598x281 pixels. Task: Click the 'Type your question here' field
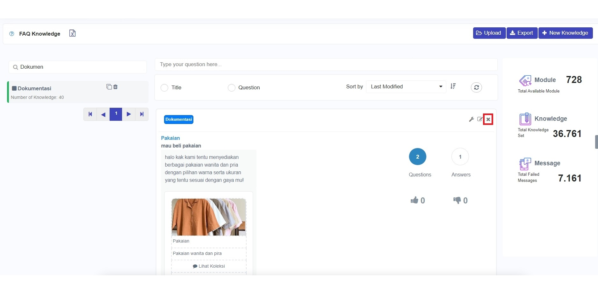click(x=326, y=65)
